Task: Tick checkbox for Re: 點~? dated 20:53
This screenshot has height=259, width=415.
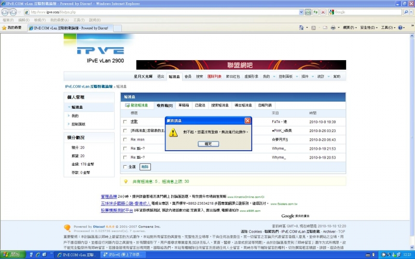Action: 125,157
